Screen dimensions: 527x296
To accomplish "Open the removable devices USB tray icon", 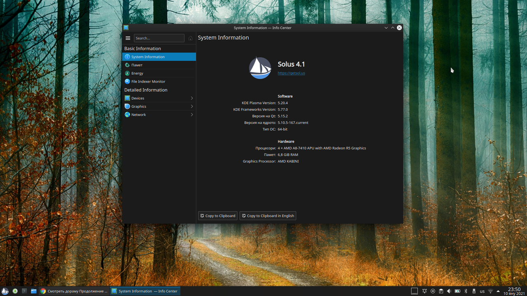I will click(474, 291).
